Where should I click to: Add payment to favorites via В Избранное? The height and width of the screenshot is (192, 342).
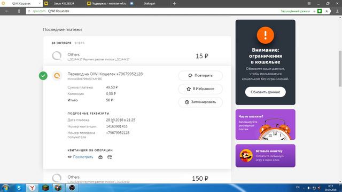coord(200,89)
